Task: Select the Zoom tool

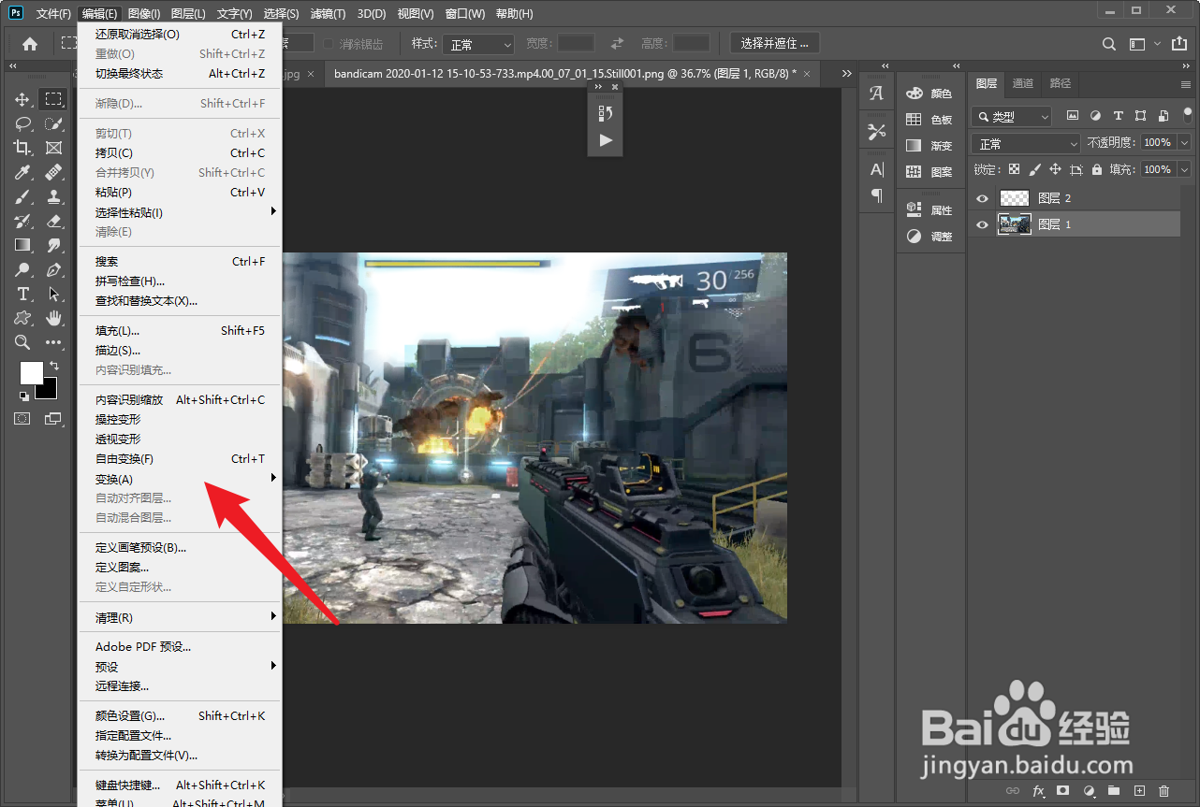Action: click(22, 342)
